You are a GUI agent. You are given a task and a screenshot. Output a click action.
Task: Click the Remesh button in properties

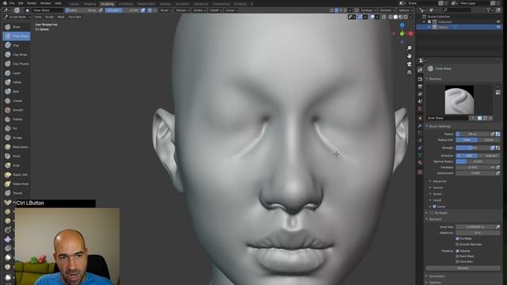463,268
